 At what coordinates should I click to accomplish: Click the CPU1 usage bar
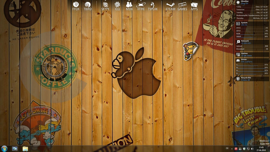coord(252,28)
